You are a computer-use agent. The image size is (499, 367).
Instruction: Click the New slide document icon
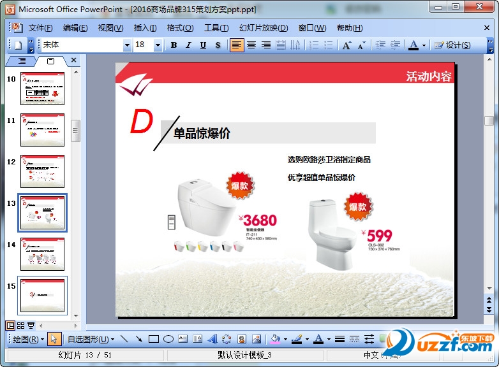18,45
